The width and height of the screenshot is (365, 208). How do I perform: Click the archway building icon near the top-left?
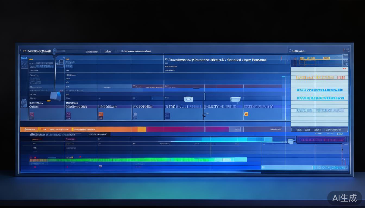point(61,63)
